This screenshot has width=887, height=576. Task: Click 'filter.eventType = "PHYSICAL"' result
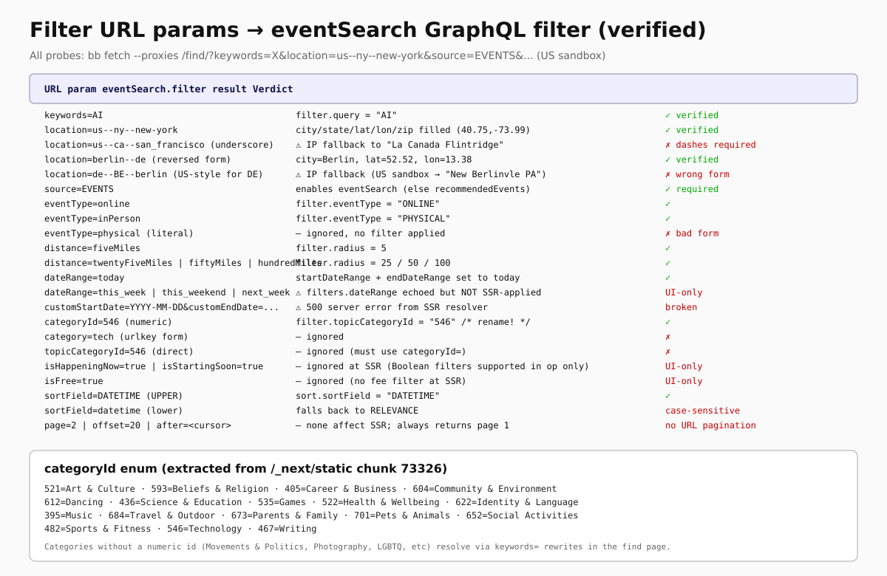(373, 219)
